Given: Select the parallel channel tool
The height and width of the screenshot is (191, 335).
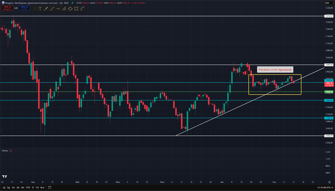Looking at the screenshot, I should tap(64, 9).
